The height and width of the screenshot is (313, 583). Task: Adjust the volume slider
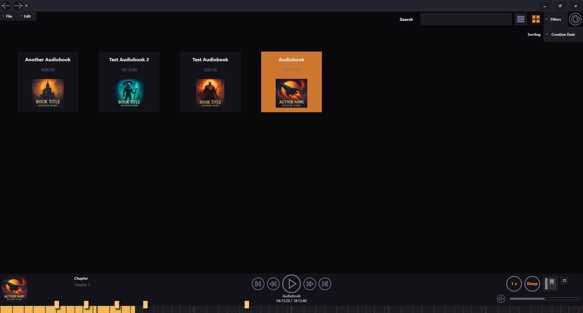coord(544,298)
